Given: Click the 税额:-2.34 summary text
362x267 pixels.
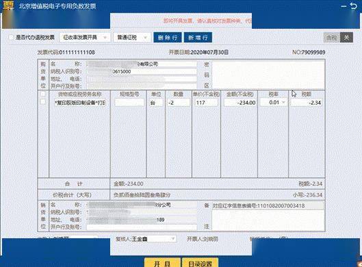Looking at the screenshot, I should tap(310, 184).
